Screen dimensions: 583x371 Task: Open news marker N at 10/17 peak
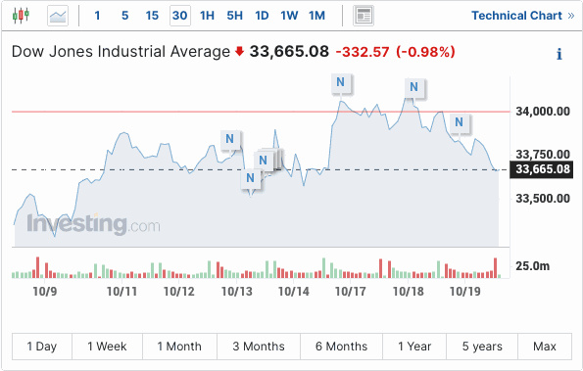(340, 82)
